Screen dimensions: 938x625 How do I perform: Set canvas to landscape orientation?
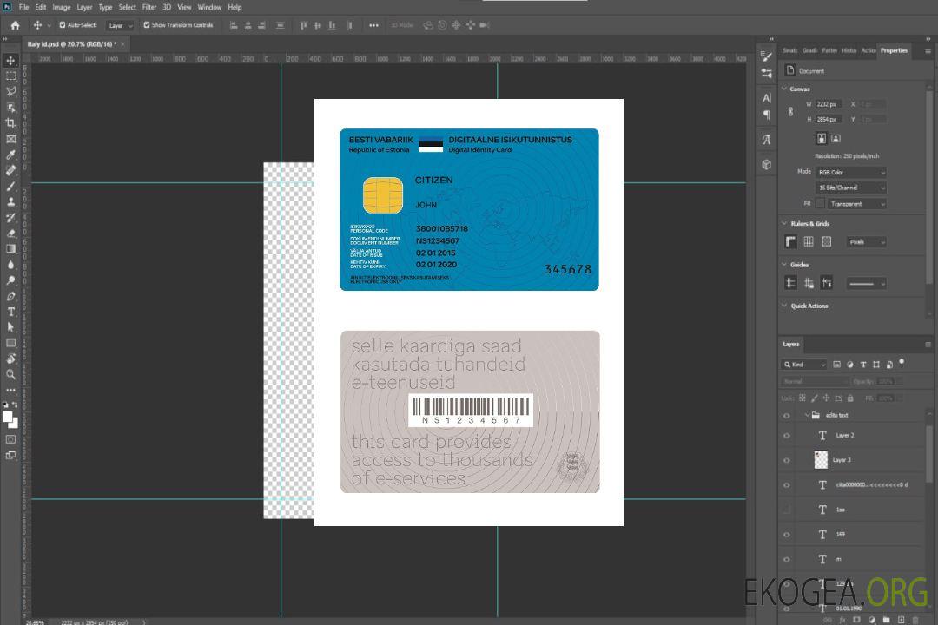coord(836,138)
